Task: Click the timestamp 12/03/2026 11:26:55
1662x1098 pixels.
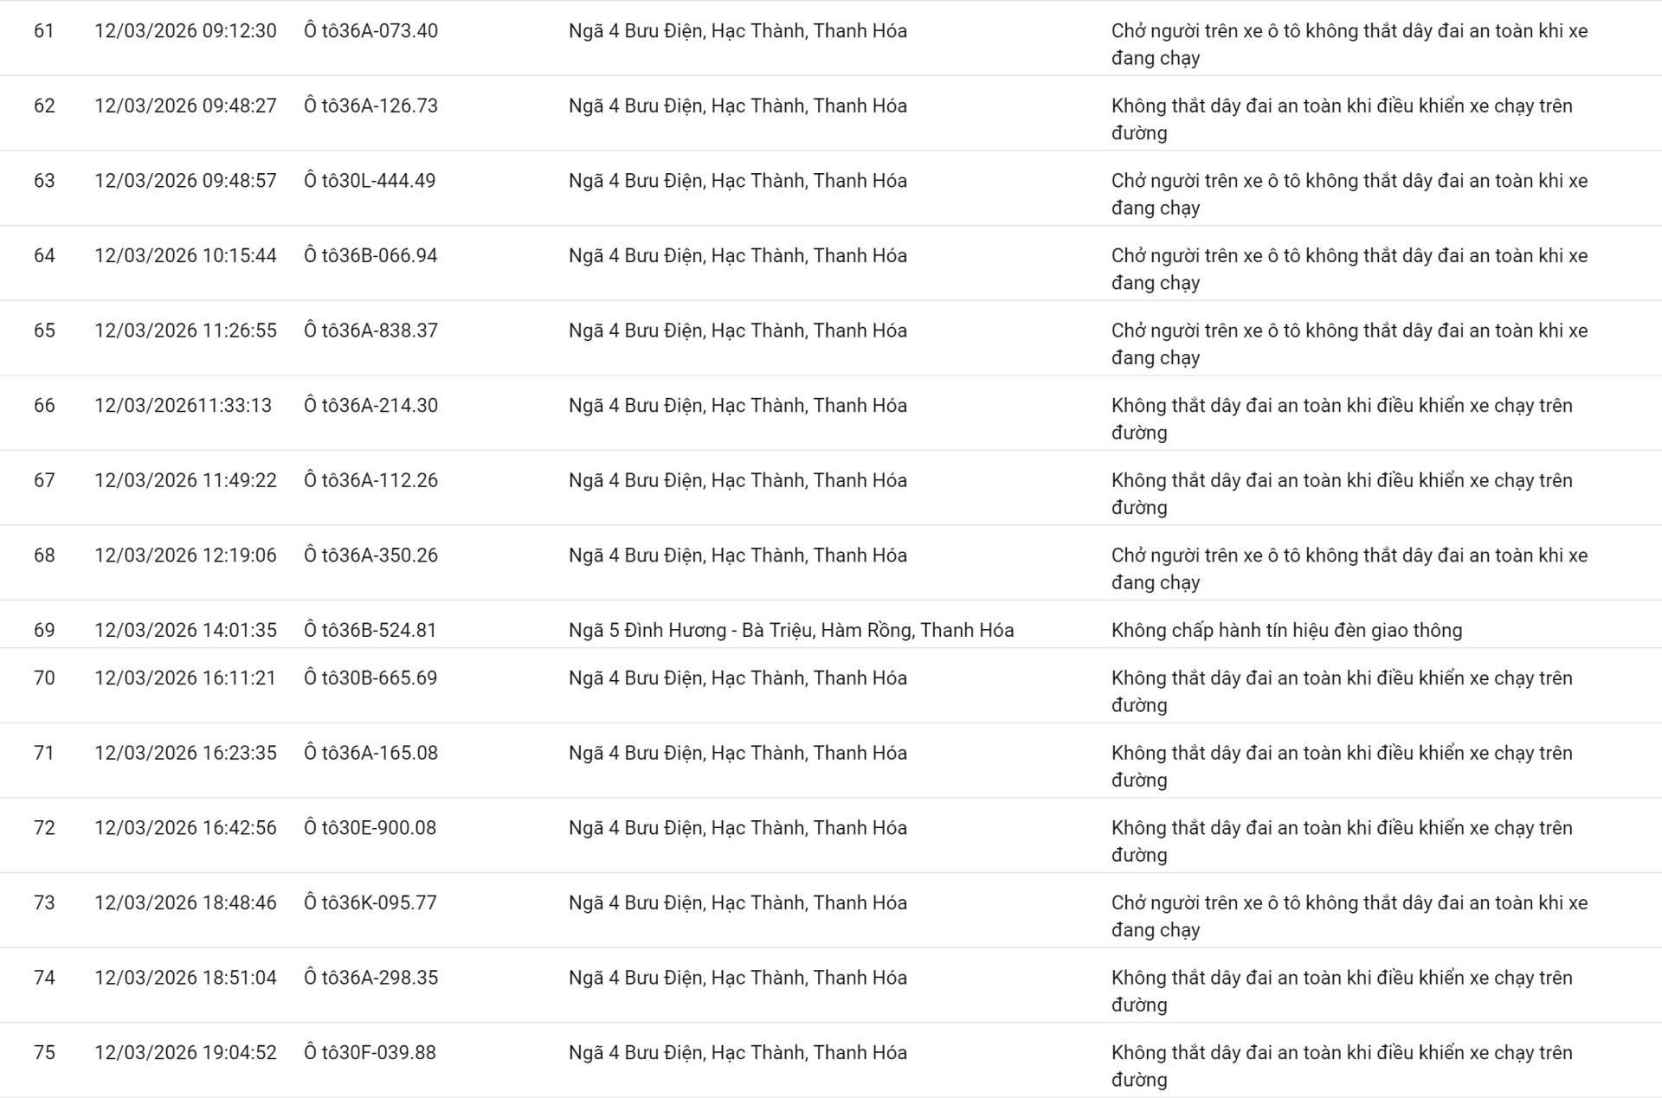Action: 185,331
